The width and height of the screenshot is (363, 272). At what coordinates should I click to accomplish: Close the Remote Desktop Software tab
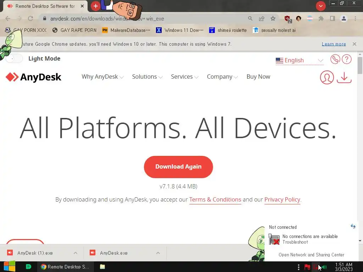tap(82, 6)
